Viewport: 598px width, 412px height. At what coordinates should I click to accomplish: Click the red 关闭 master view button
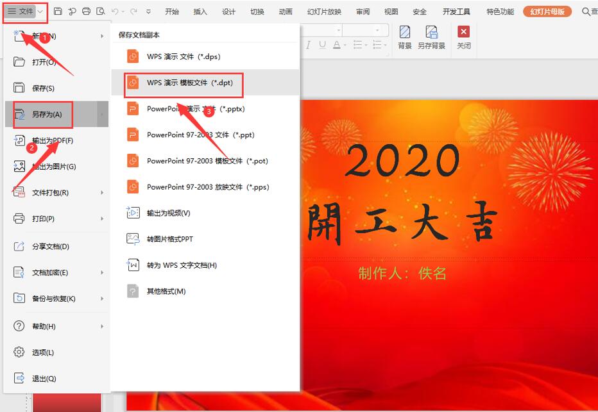pyautogui.click(x=464, y=37)
